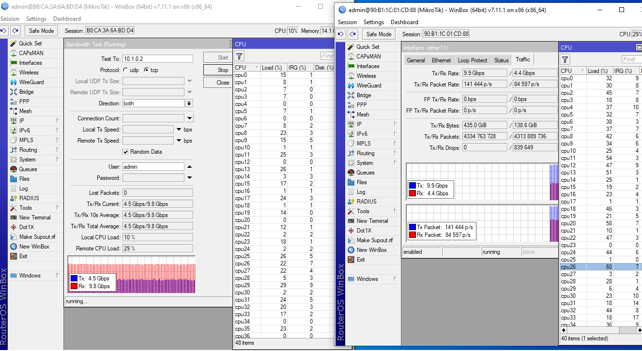Open Dashboard menu in right WinBox
The width and height of the screenshot is (642, 351).
tap(404, 22)
